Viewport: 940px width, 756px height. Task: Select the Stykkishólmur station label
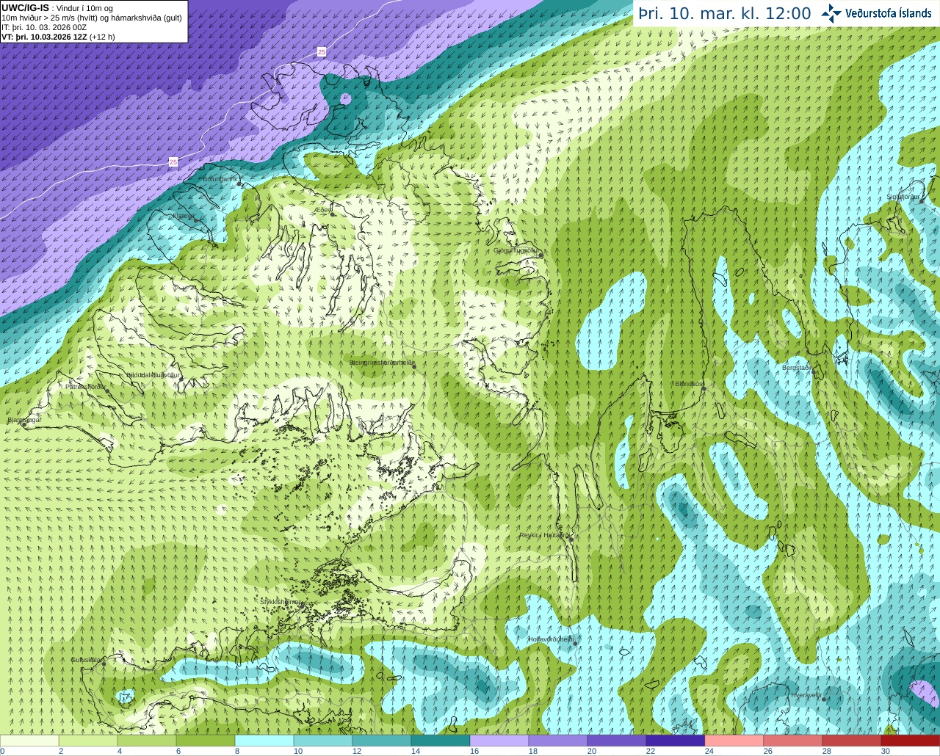coord(280,601)
